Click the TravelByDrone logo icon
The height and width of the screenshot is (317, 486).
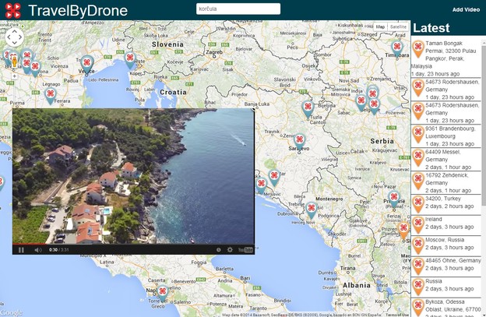point(13,10)
